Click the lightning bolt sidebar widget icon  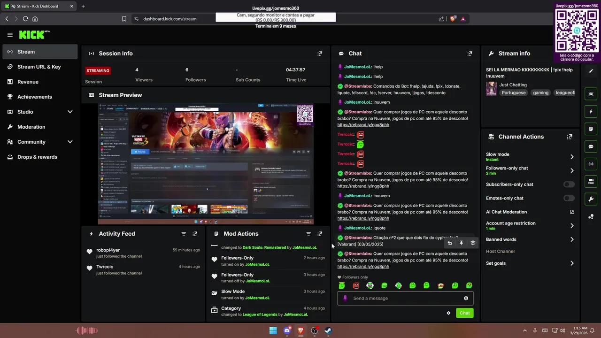pos(591,112)
